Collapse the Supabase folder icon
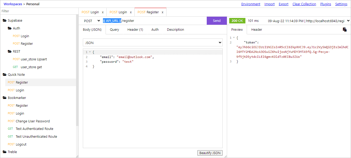The image size is (351, 158). pos(4,21)
